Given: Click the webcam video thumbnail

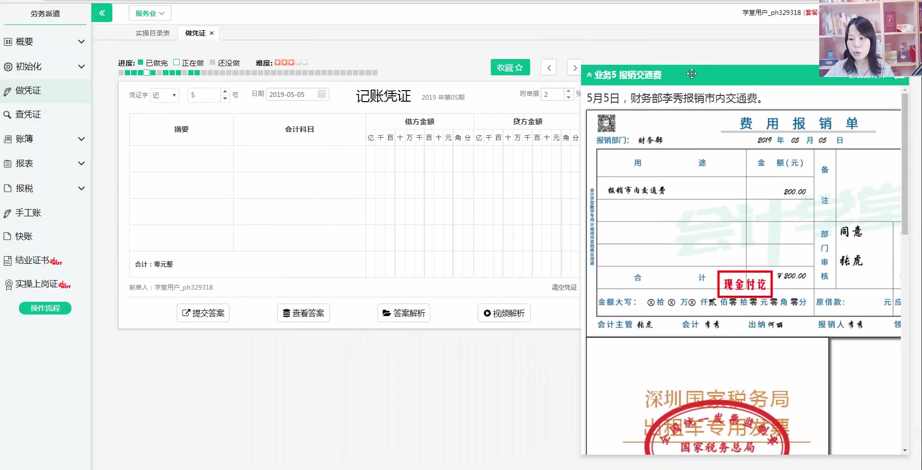Looking at the screenshot, I should click(871, 38).
